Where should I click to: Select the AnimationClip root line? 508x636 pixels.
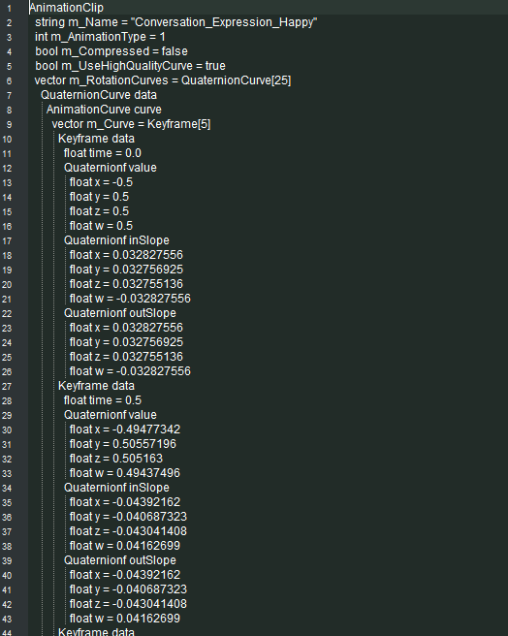[x=67, y=8]
